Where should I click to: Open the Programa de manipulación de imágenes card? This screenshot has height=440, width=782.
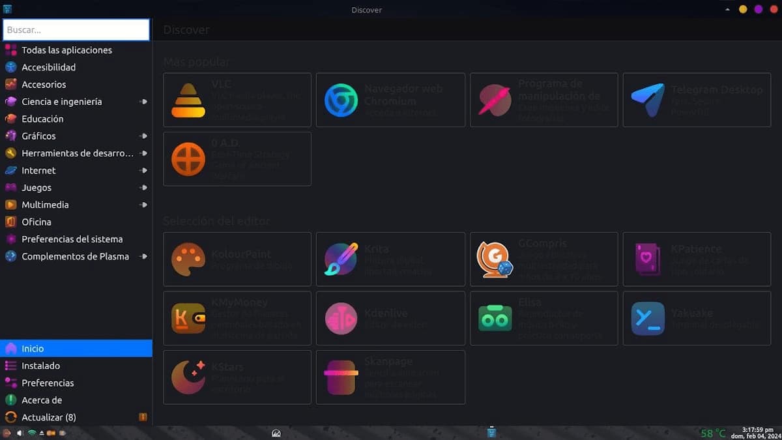[544, 100]
